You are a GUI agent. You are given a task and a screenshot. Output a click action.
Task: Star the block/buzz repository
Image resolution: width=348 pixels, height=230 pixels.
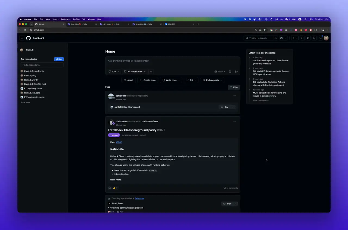coord(227,204)
